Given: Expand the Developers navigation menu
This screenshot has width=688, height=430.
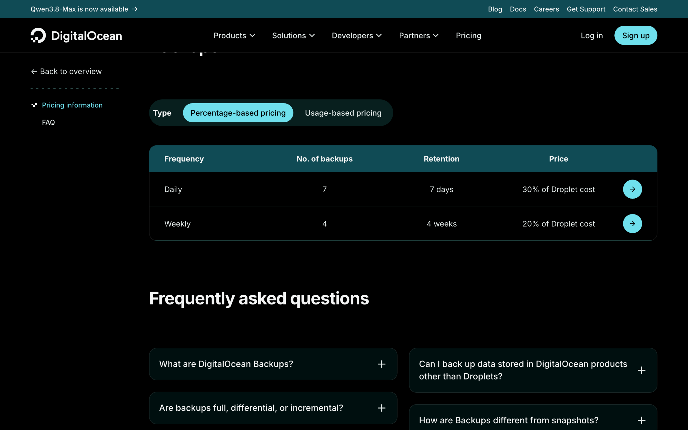Looking at the screenshot, I should (357, 35).
